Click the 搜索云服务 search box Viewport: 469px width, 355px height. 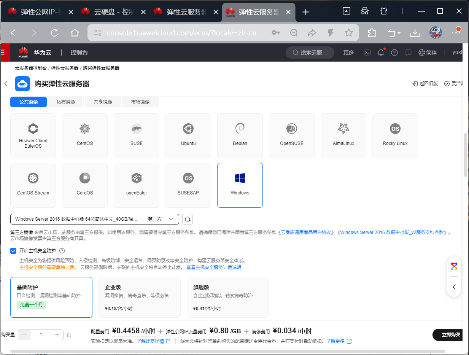click(310, 53)
